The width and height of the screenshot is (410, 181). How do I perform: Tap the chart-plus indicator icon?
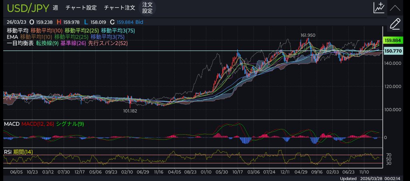[378, 8]
